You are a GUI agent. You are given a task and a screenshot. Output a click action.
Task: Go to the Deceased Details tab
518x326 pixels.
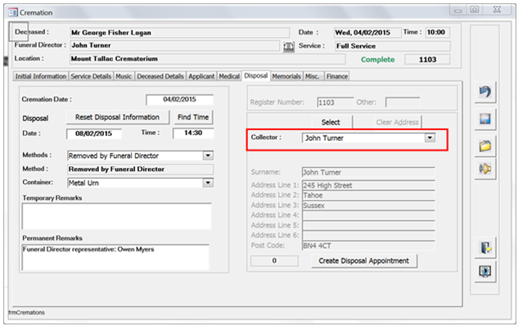(x=160, y=76)
